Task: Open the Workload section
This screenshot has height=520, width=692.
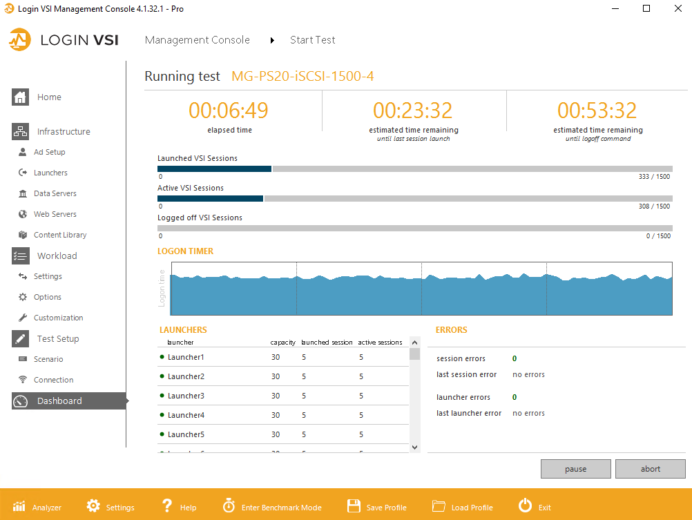Action: tap(57, 256)
